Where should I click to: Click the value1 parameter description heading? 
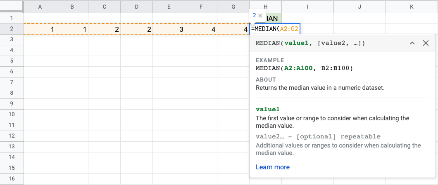tap(268, 109)
